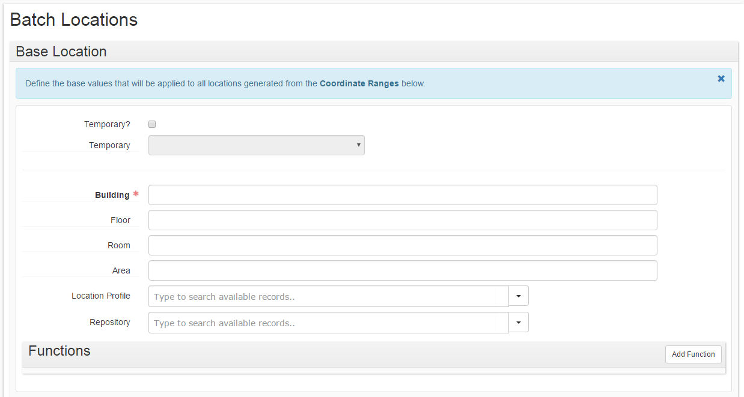
Task: Expand the Location Profile caret dropdown
Action: (x=519, y=296)
